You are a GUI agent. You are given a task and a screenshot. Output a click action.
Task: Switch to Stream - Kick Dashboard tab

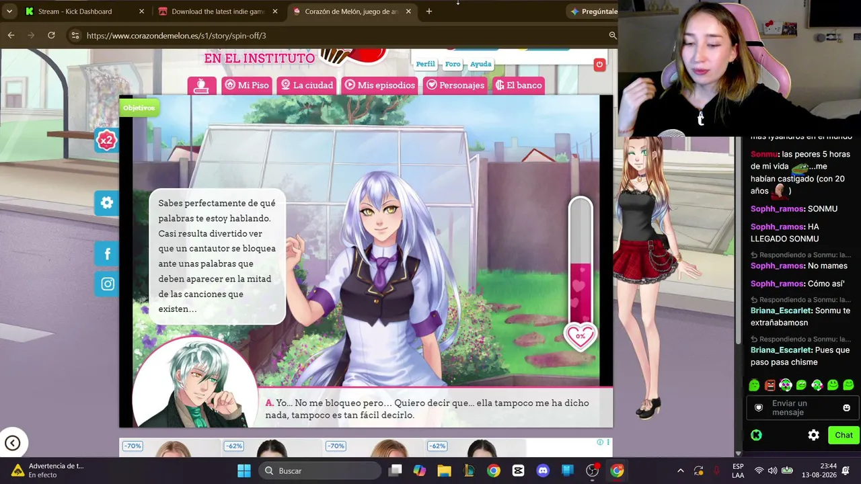84,11
